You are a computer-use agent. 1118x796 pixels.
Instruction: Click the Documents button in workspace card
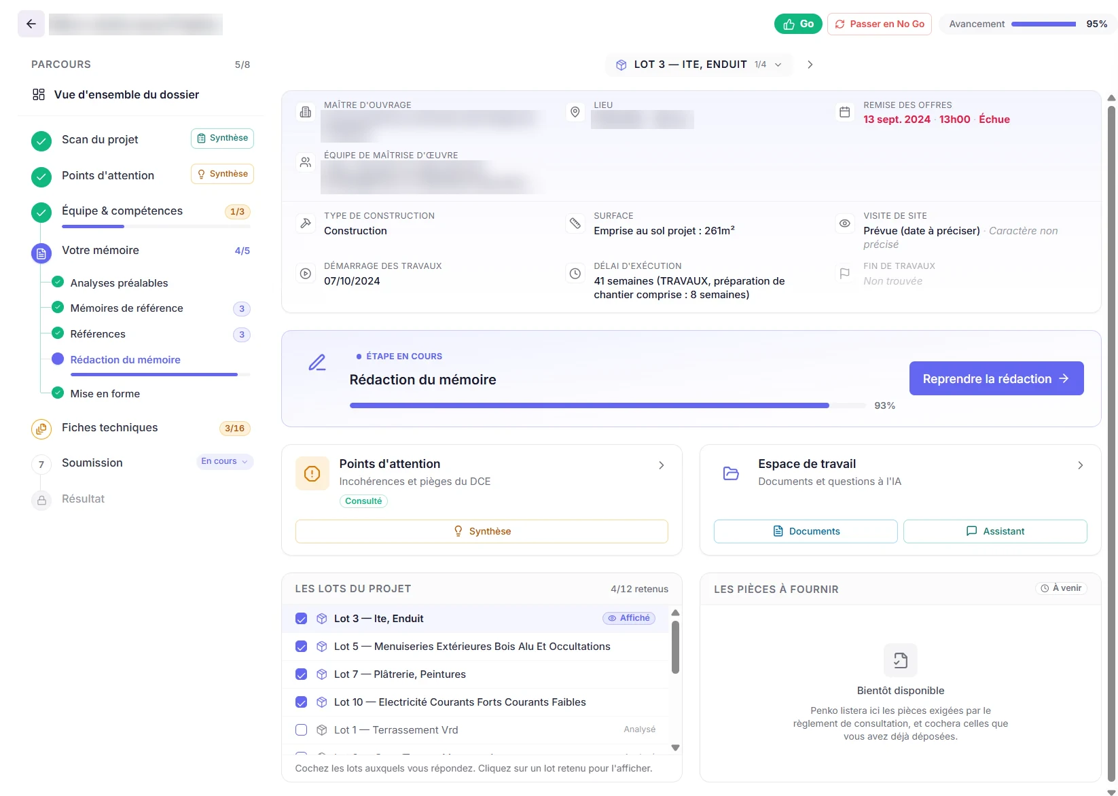(806, 531)
